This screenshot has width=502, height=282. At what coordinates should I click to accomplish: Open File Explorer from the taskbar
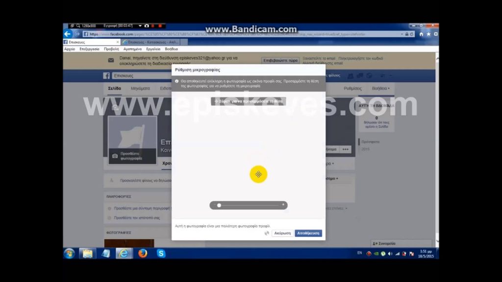click(x=87, y=254)
